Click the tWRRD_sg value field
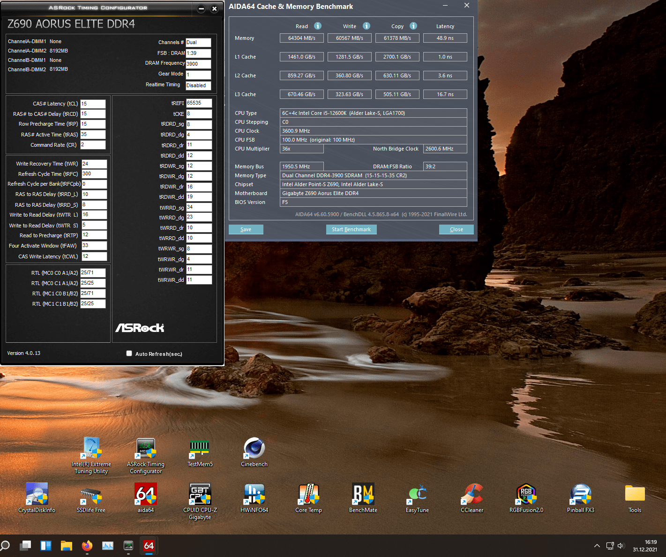 click(199, 207)
